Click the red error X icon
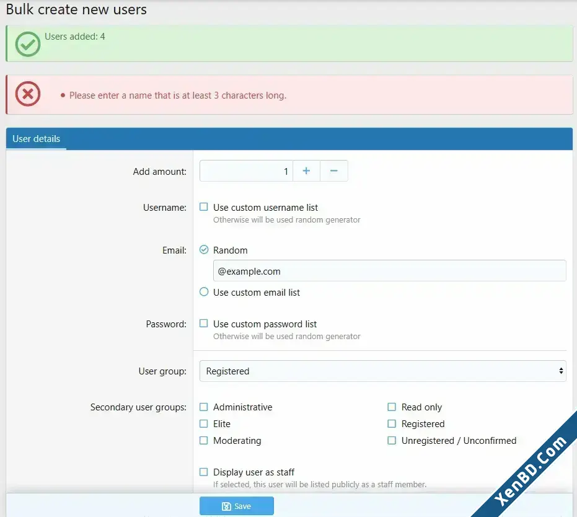This screenshot has width=577, height=517. [x=28, y=94]
